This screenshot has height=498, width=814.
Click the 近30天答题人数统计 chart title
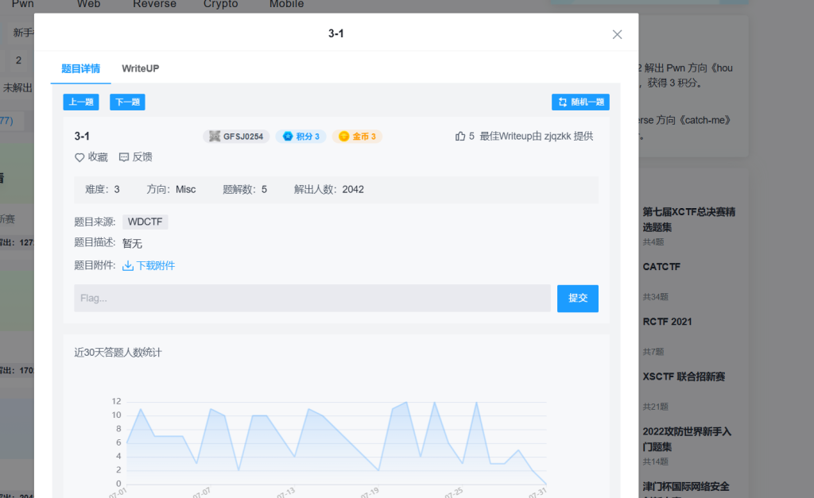point(118,352)
